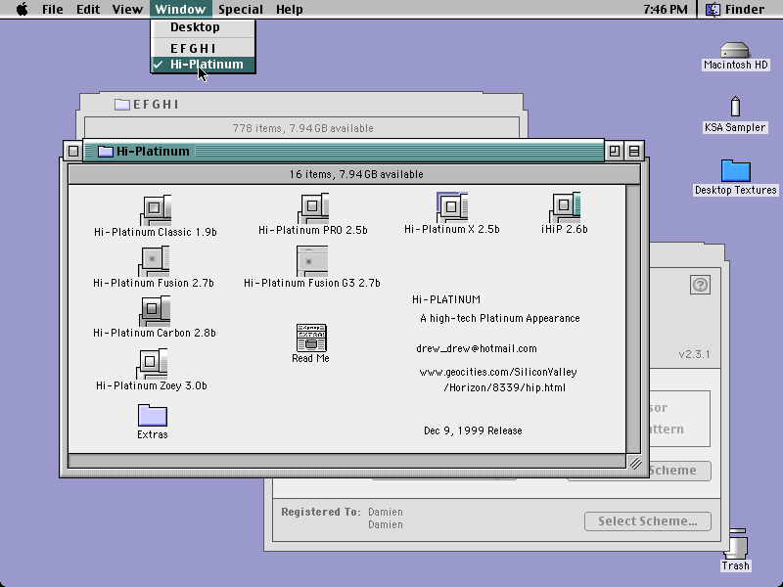The height and width of the screenshot is (587, 783).
Task: Click the www.geocities.com/SiliconValley text
Action: (x=498, y=372)
